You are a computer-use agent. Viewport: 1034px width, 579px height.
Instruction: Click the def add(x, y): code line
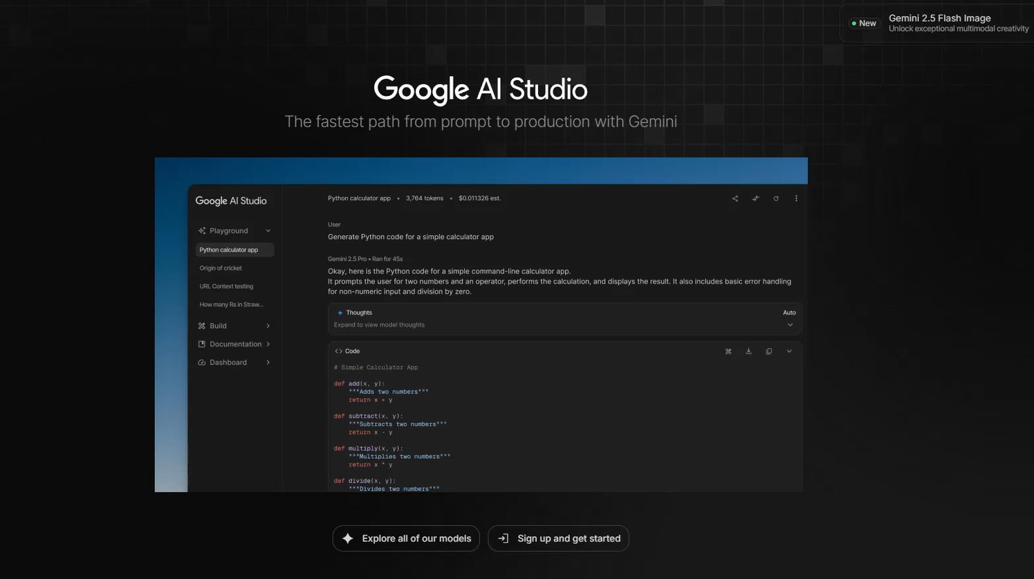point(360,383)
